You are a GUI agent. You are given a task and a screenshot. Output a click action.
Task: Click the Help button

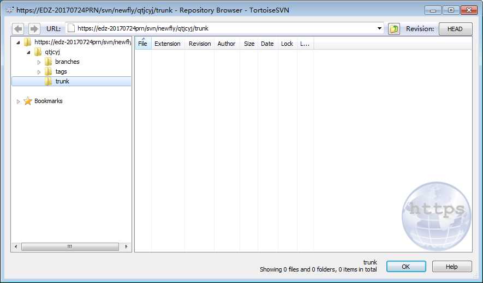[451, 267]
